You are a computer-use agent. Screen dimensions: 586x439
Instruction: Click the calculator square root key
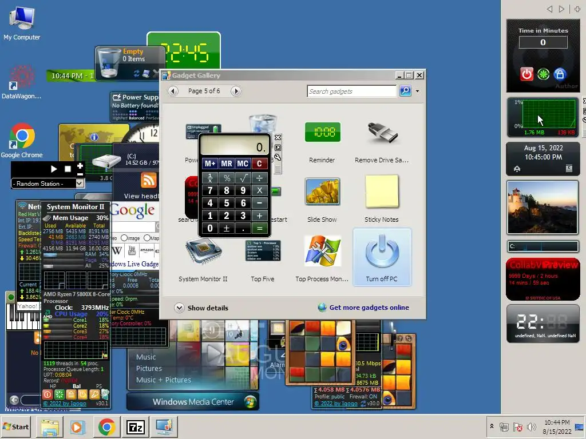pyautogui.click(x=243, y=178)
